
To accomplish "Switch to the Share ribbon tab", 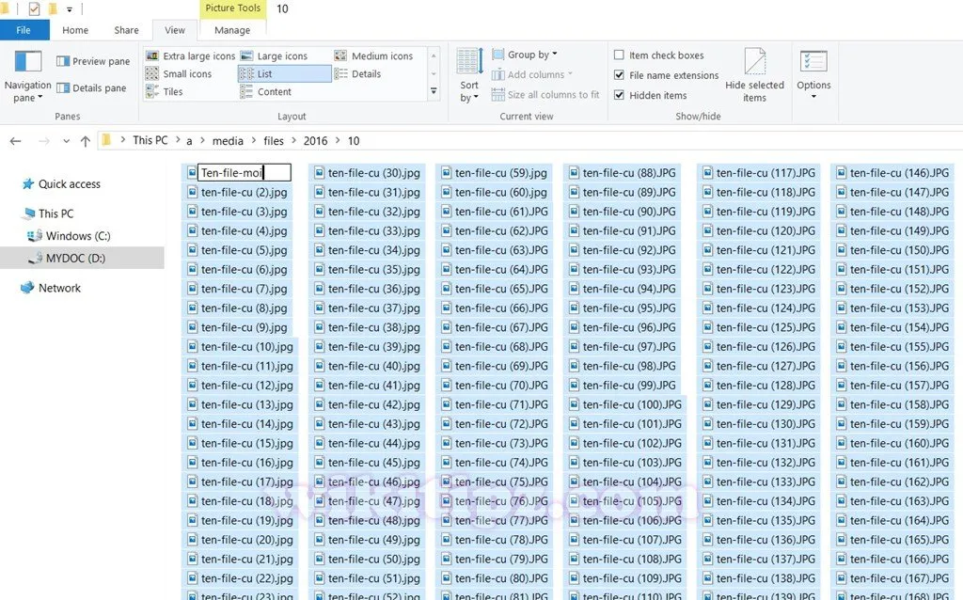I will click(126, 30).
